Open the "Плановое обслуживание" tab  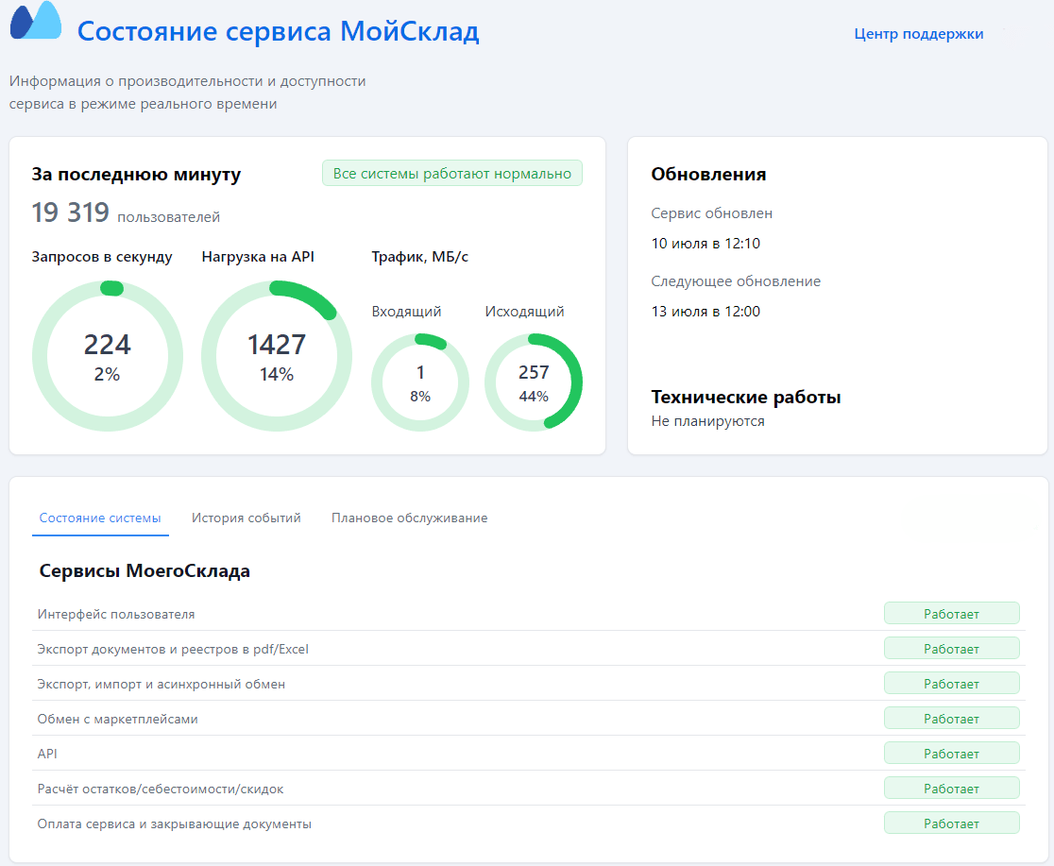[x=409, y=518]
